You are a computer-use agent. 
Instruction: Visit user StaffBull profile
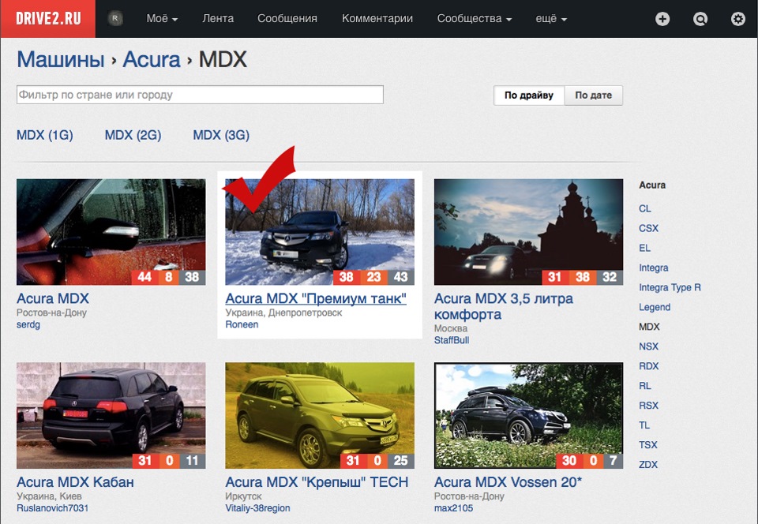(452, 340)
